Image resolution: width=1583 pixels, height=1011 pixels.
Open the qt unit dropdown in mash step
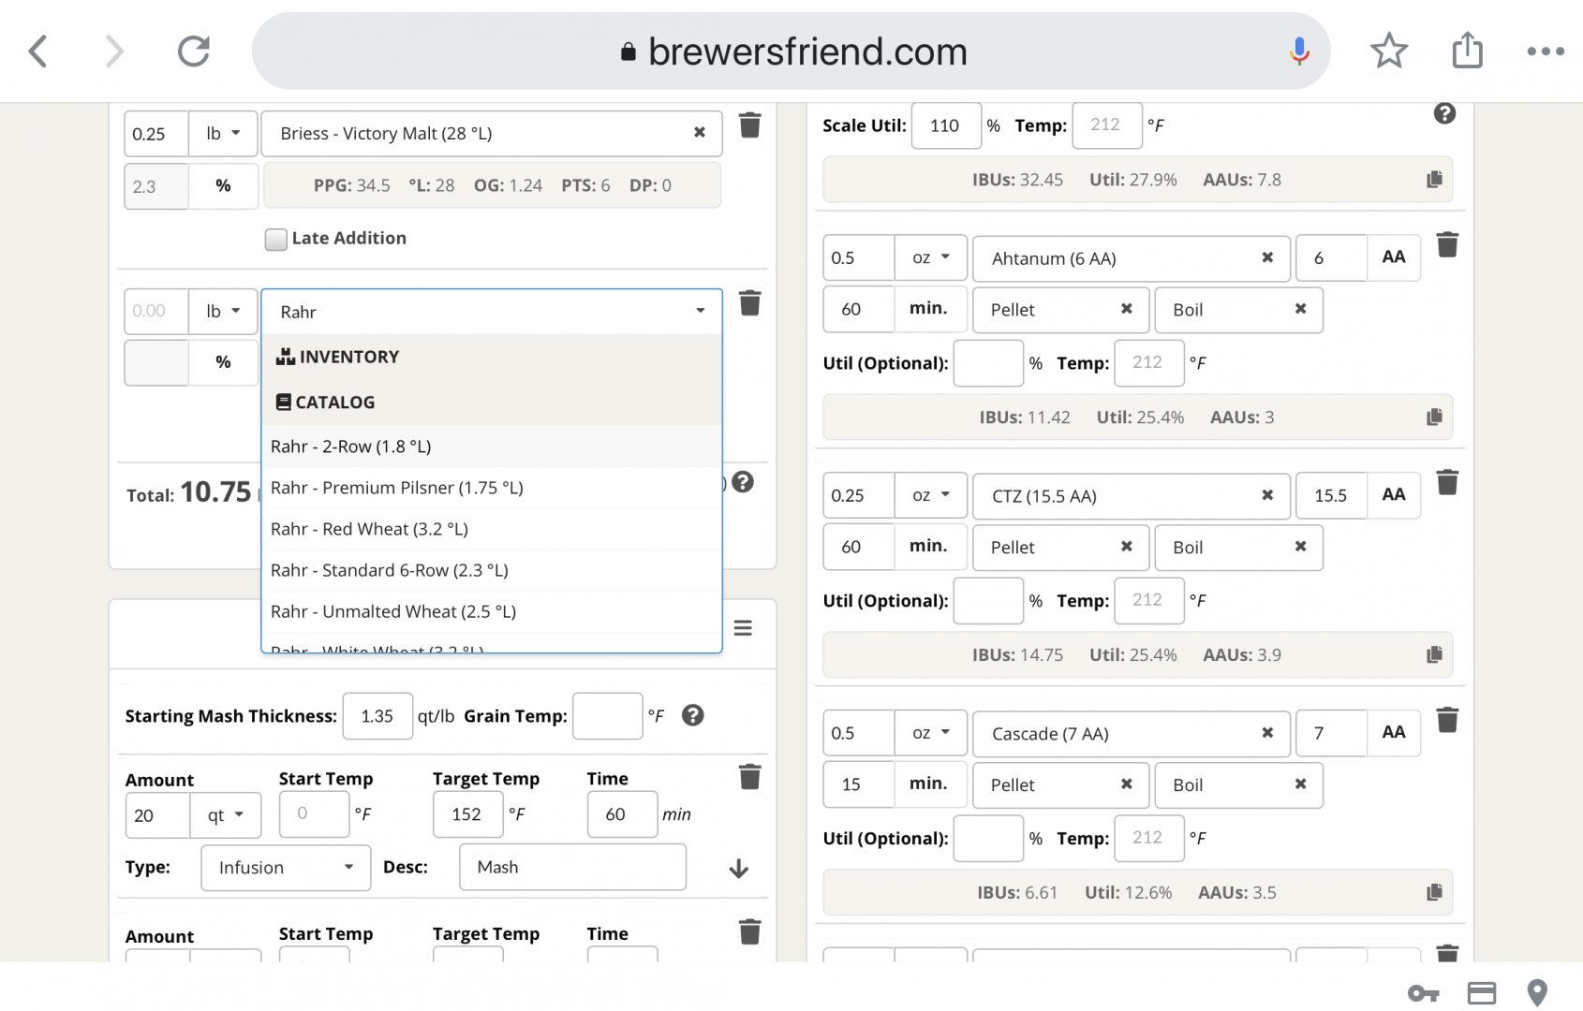[225, 814]
